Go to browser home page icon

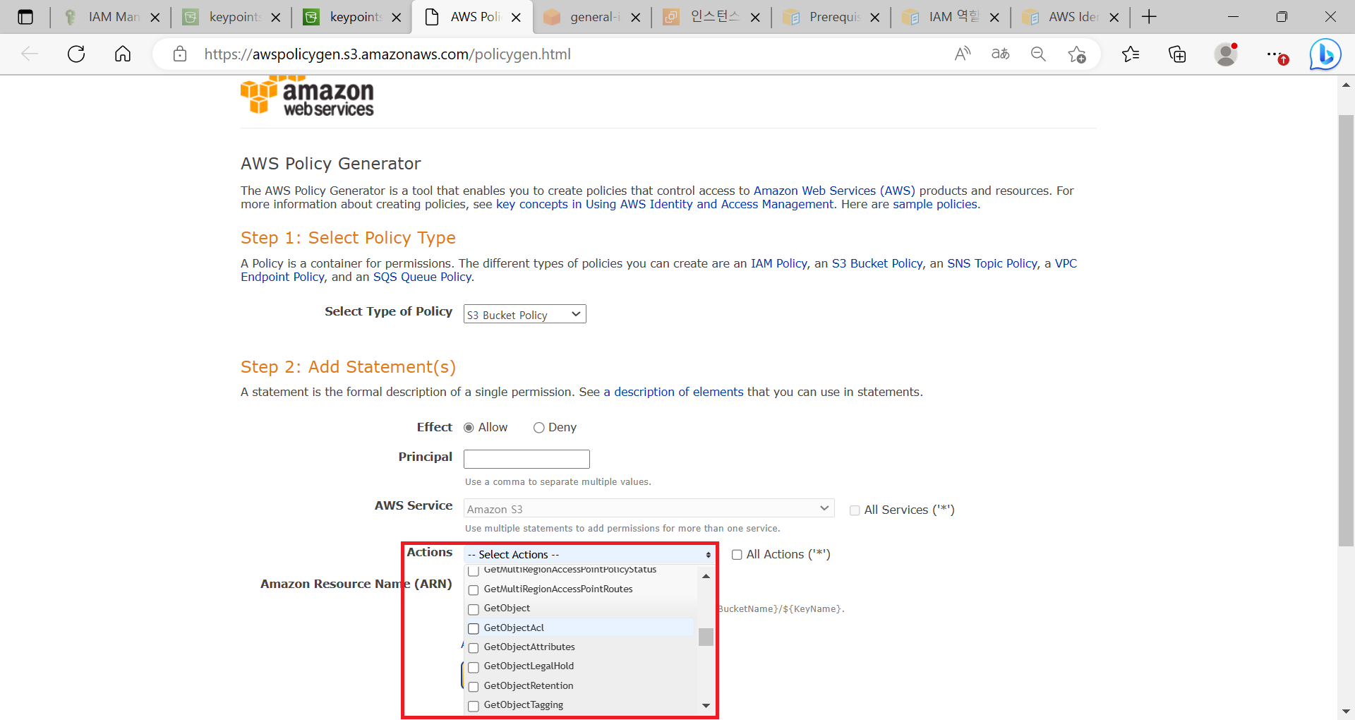coord(123,54)
